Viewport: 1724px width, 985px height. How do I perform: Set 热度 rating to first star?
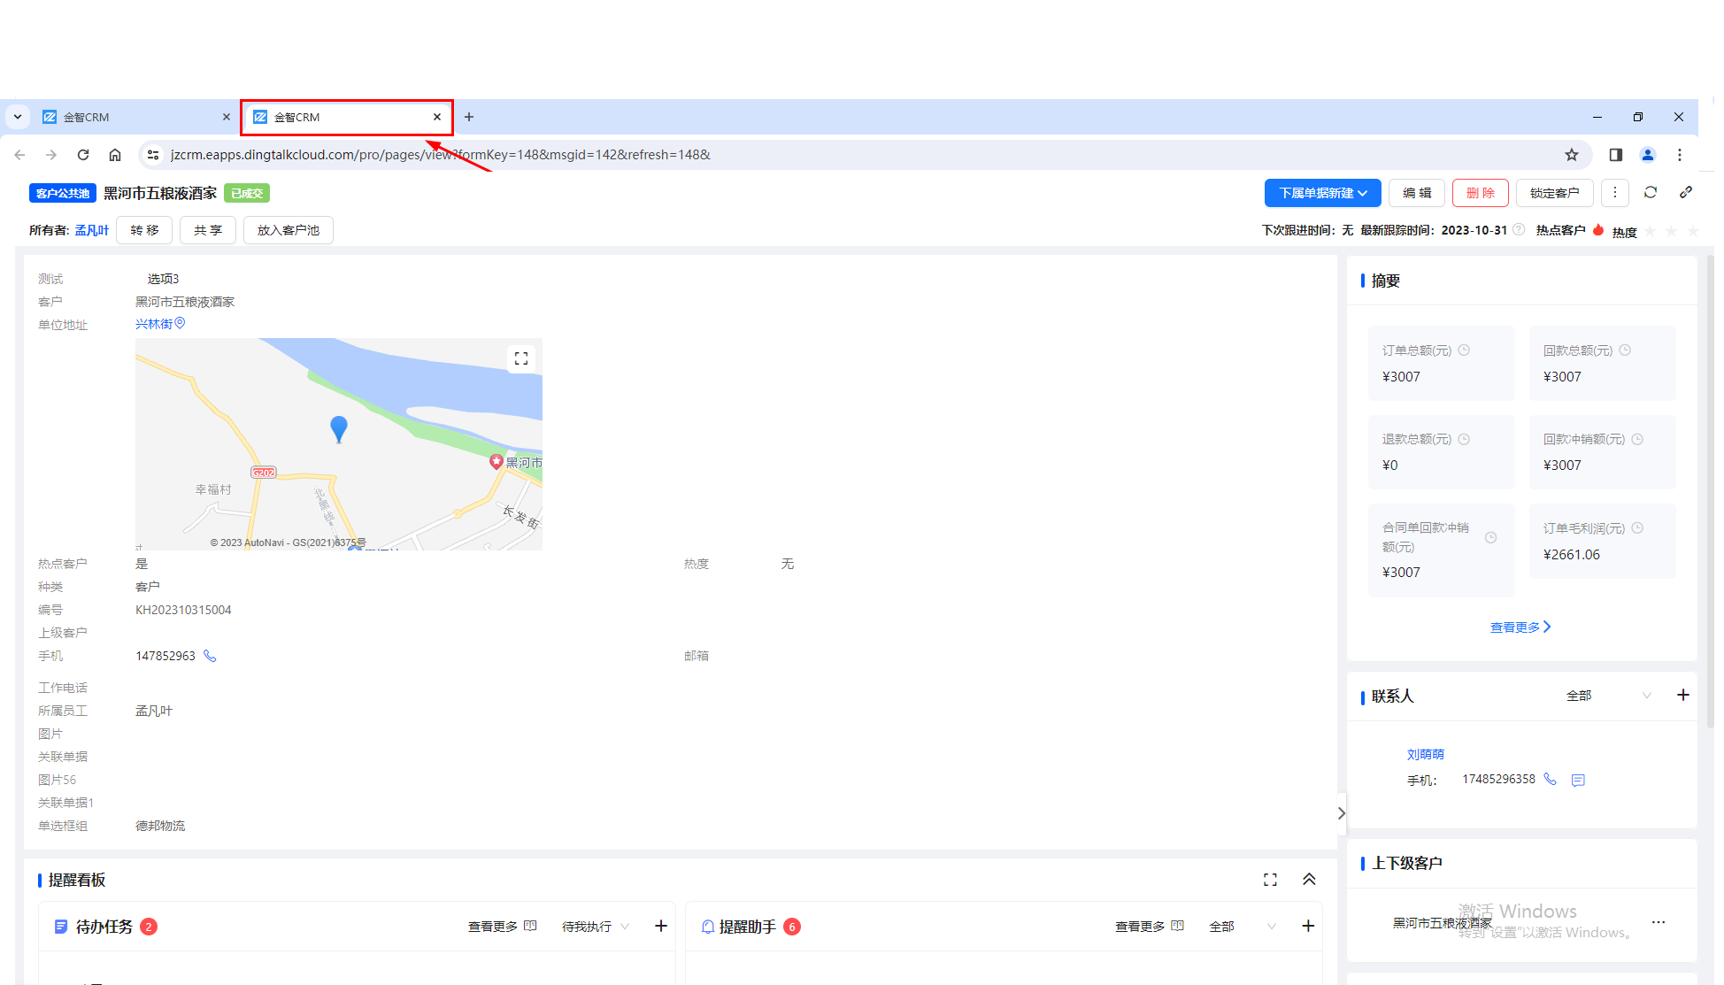click(1651, 231)
